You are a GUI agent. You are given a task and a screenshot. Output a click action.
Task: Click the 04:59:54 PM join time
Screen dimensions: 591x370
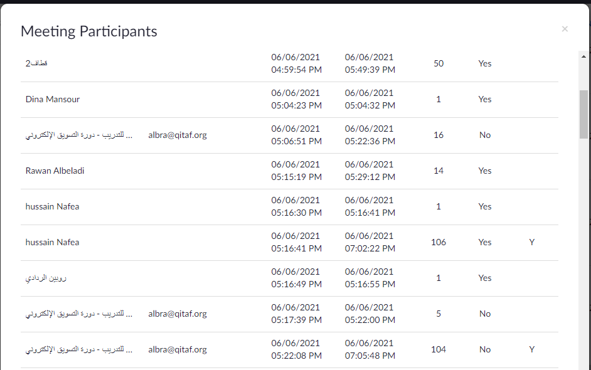click(x=296, y=70)
